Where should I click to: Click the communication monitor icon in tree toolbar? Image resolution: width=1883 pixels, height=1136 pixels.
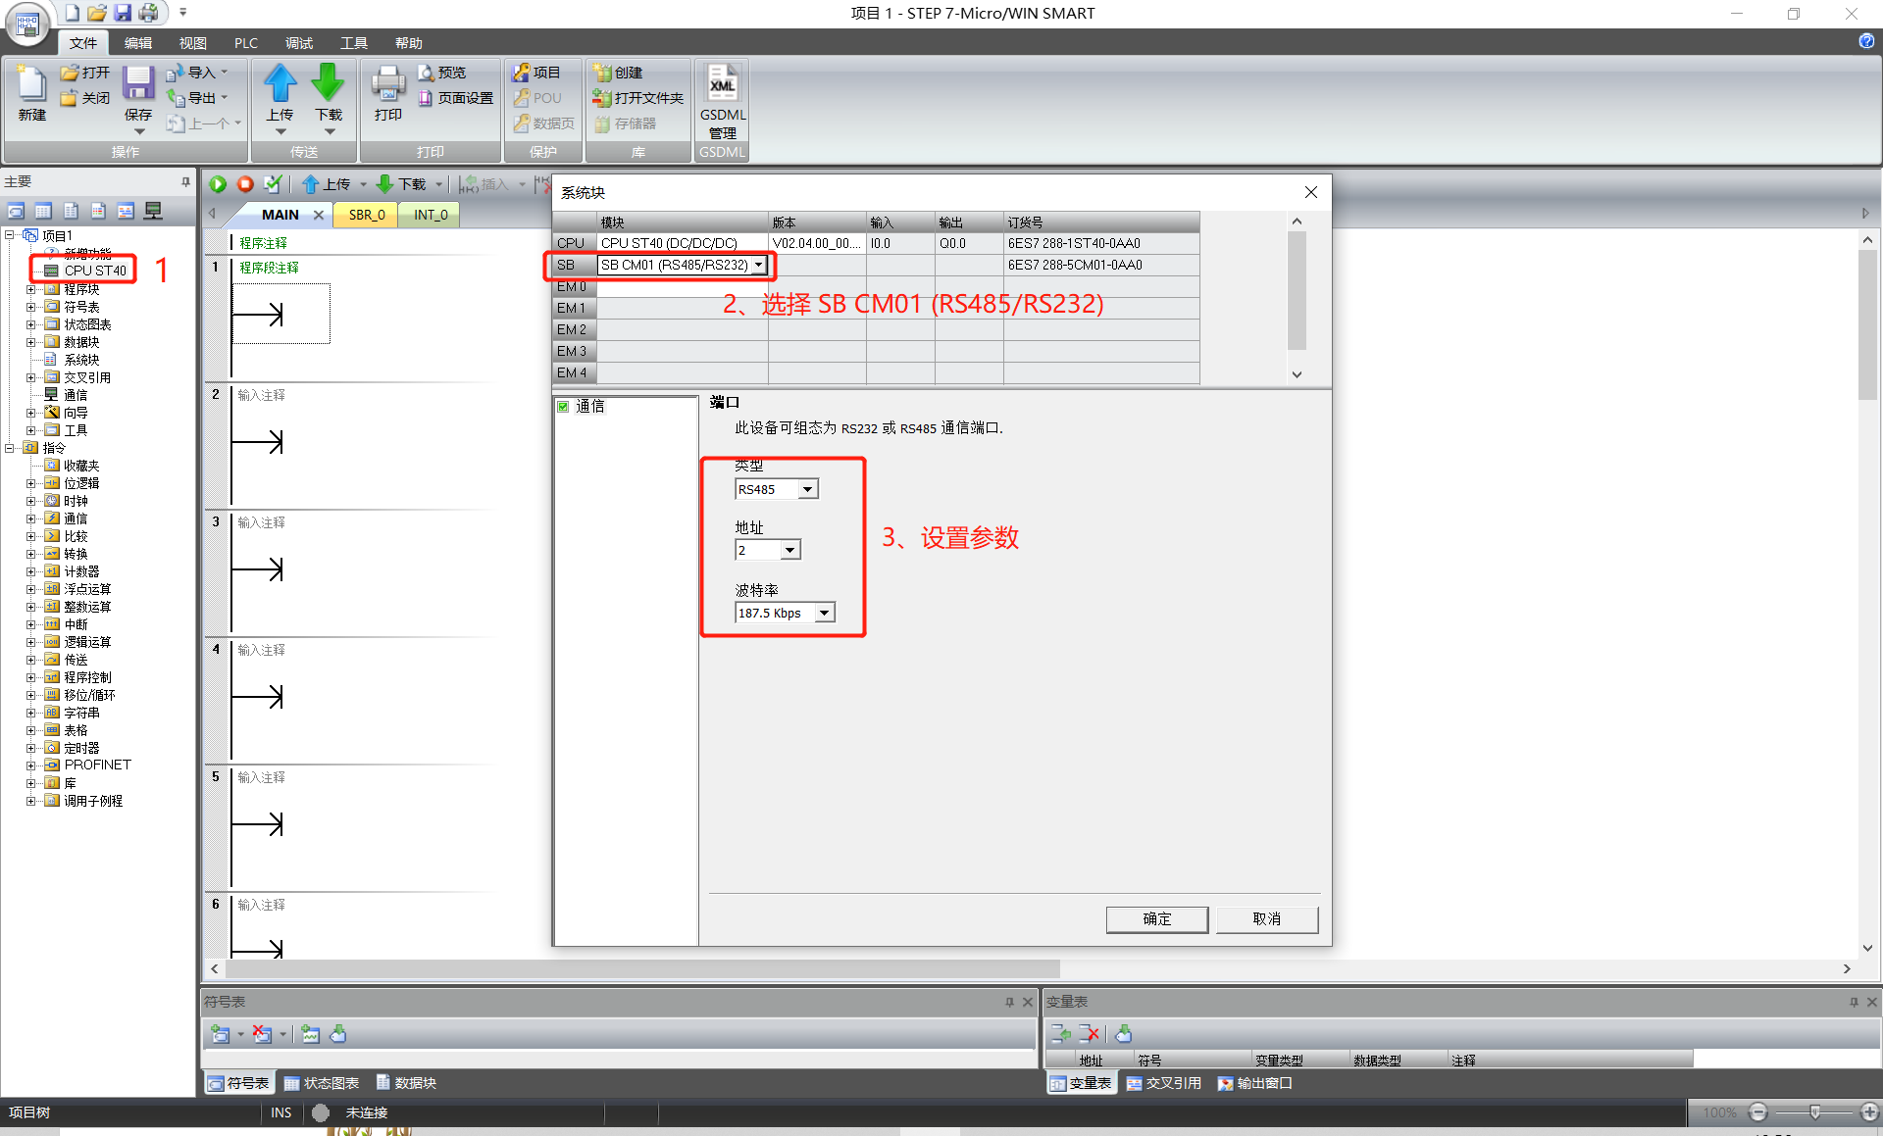(153, 211)
